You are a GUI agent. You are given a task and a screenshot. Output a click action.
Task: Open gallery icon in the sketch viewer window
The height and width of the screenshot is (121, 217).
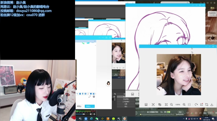[132, 94]
